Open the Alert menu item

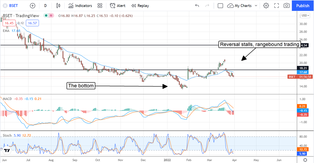pyautogui.click(x=118, y=5)
